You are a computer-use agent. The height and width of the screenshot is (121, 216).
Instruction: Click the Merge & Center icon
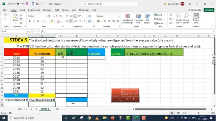pyautogui.click(x=89, y=21)
